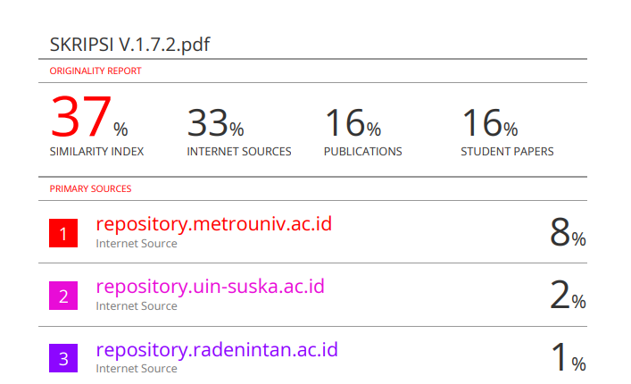Click the purple source number 3 badge

click(63, 358)
